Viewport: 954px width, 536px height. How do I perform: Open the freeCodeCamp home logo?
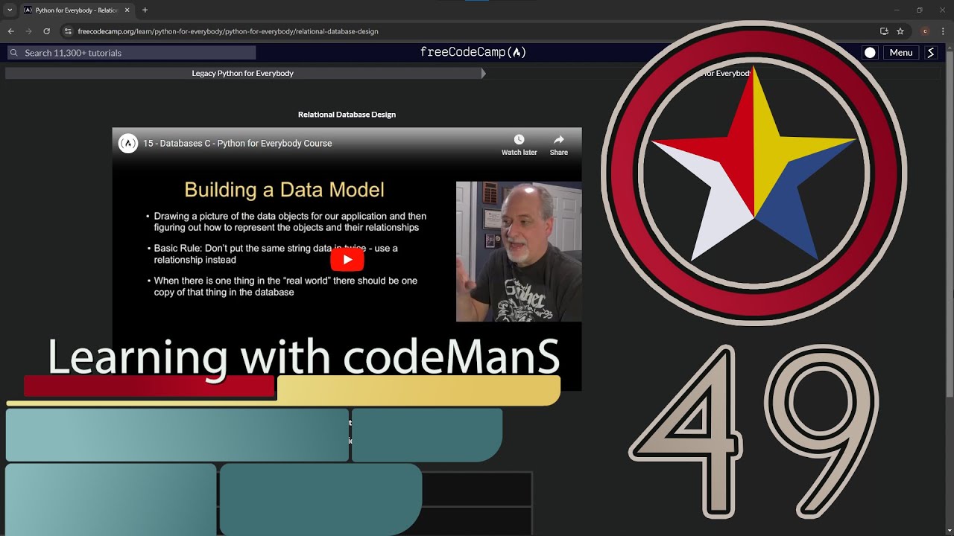[x=473, y=52]
